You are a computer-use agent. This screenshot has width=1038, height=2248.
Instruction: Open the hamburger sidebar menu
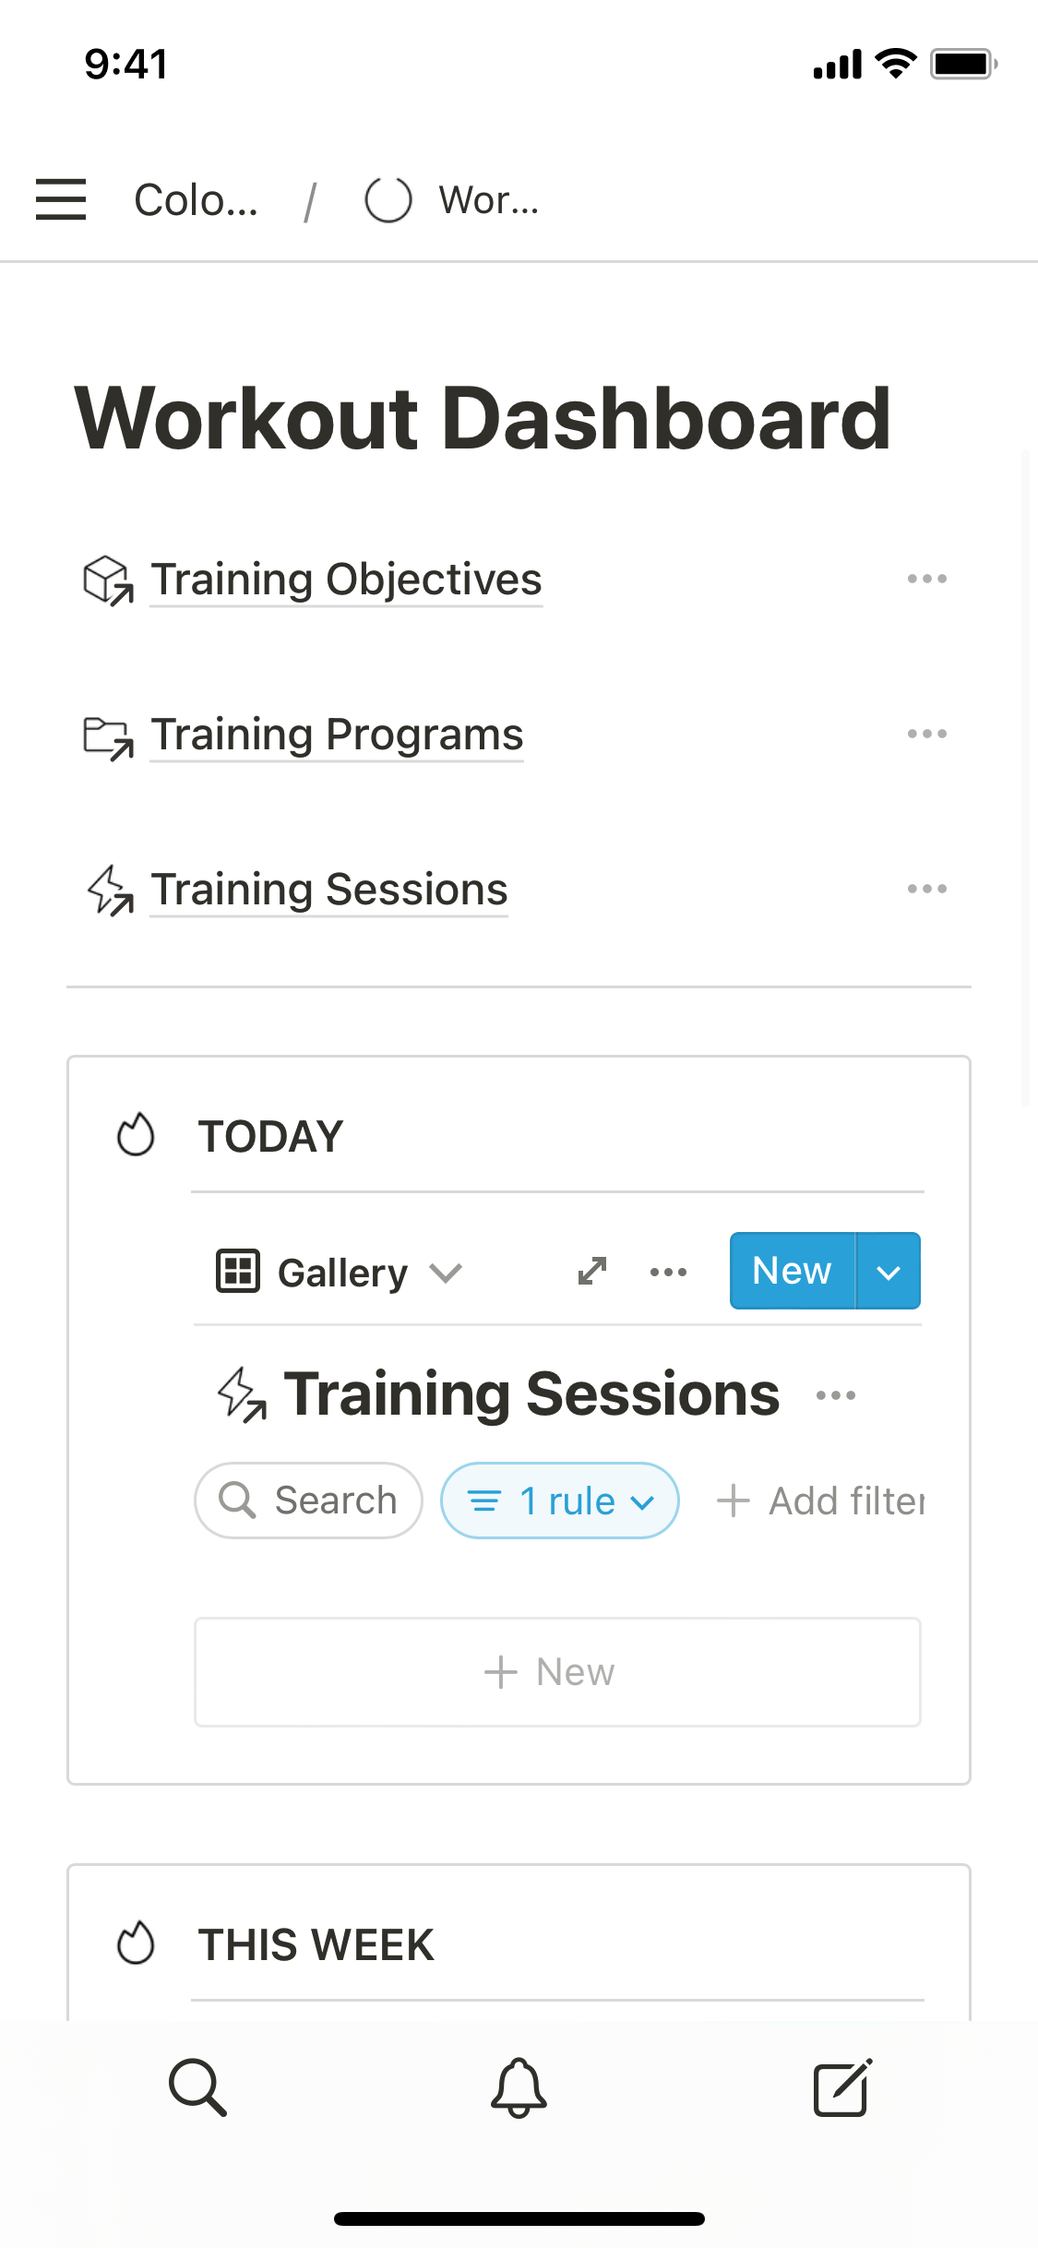coord(61,199)
